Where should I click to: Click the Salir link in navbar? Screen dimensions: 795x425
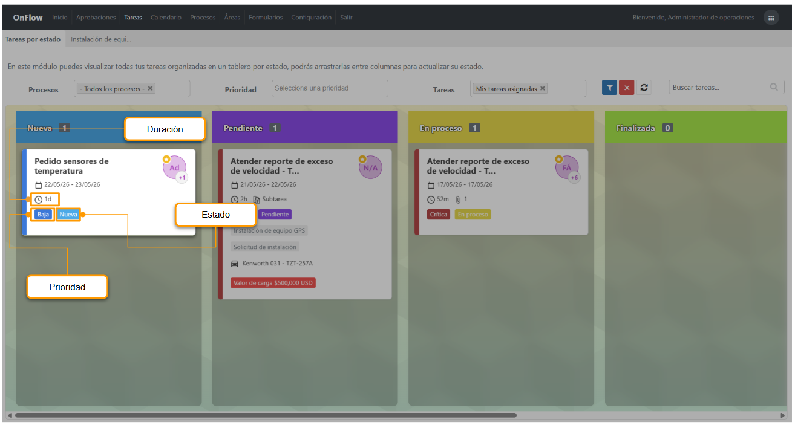346,18
